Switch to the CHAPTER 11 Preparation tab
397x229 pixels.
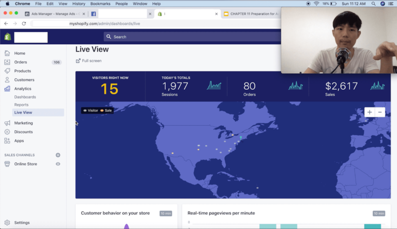pos(252,14)
